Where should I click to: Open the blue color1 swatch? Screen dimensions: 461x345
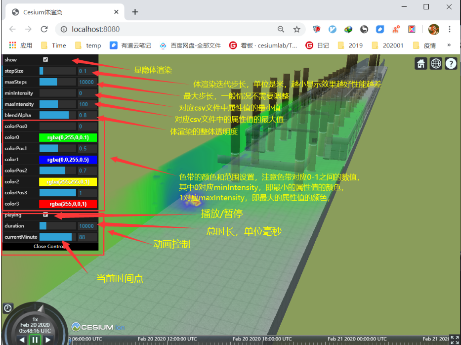(68, 160)
